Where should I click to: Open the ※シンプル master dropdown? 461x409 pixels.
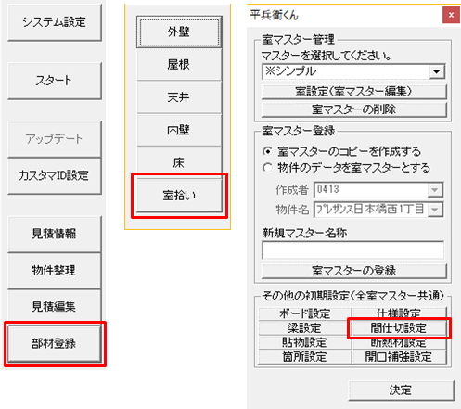437,71
